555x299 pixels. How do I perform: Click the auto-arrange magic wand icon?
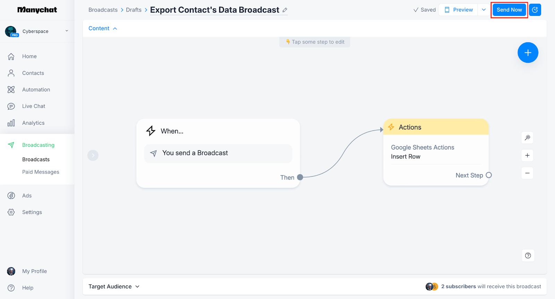click(527, 138)
